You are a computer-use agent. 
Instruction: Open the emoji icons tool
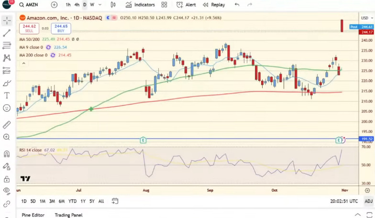tap(7, 108)
